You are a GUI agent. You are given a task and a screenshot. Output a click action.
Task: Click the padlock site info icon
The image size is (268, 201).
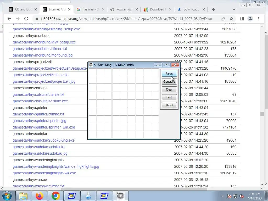coord(36,19)
